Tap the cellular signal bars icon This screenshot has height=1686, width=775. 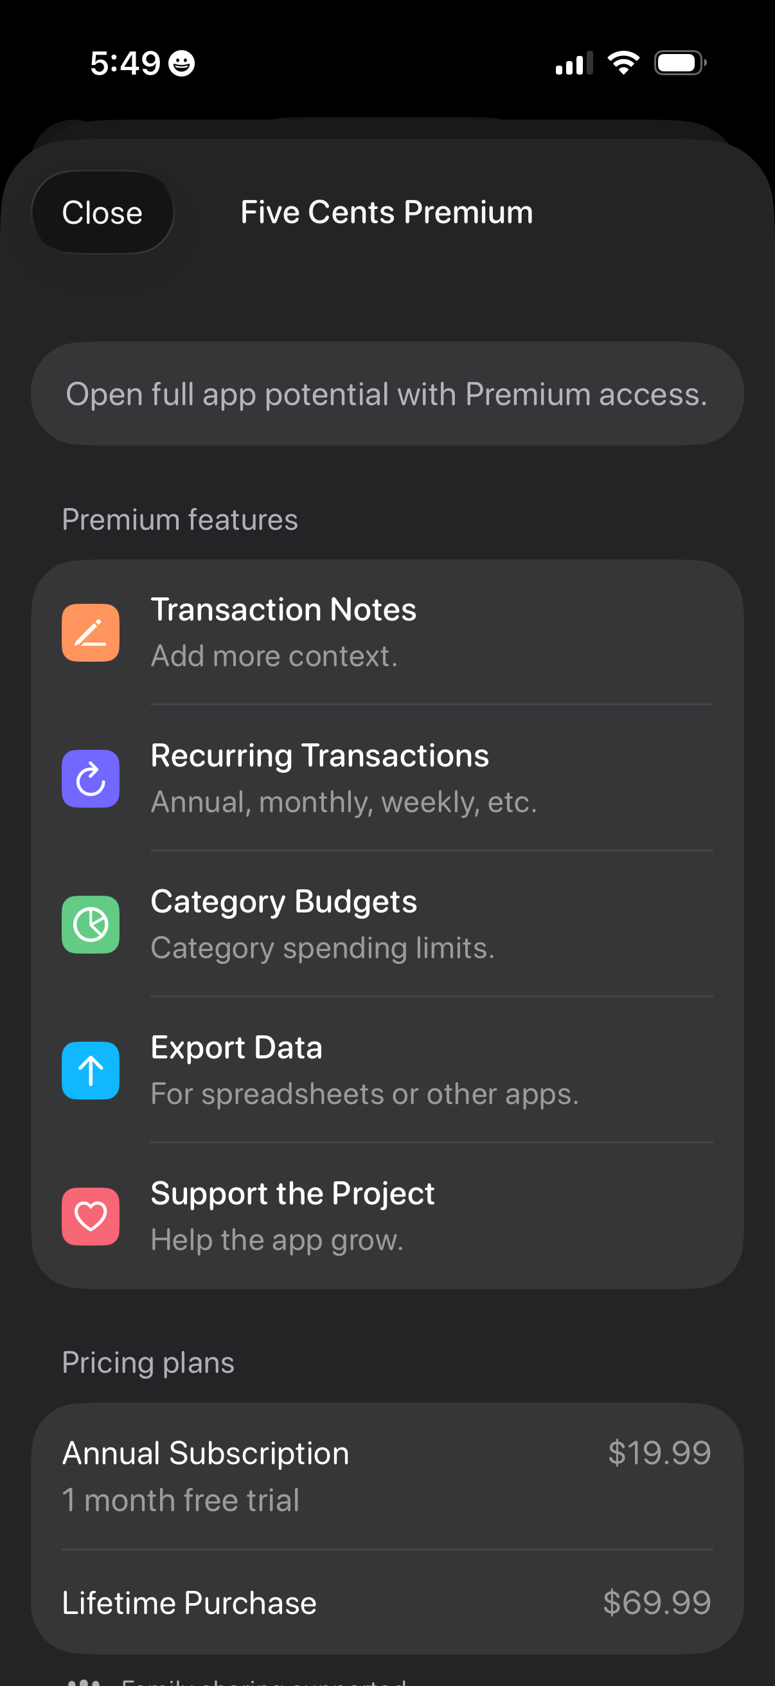click(574, 64)
